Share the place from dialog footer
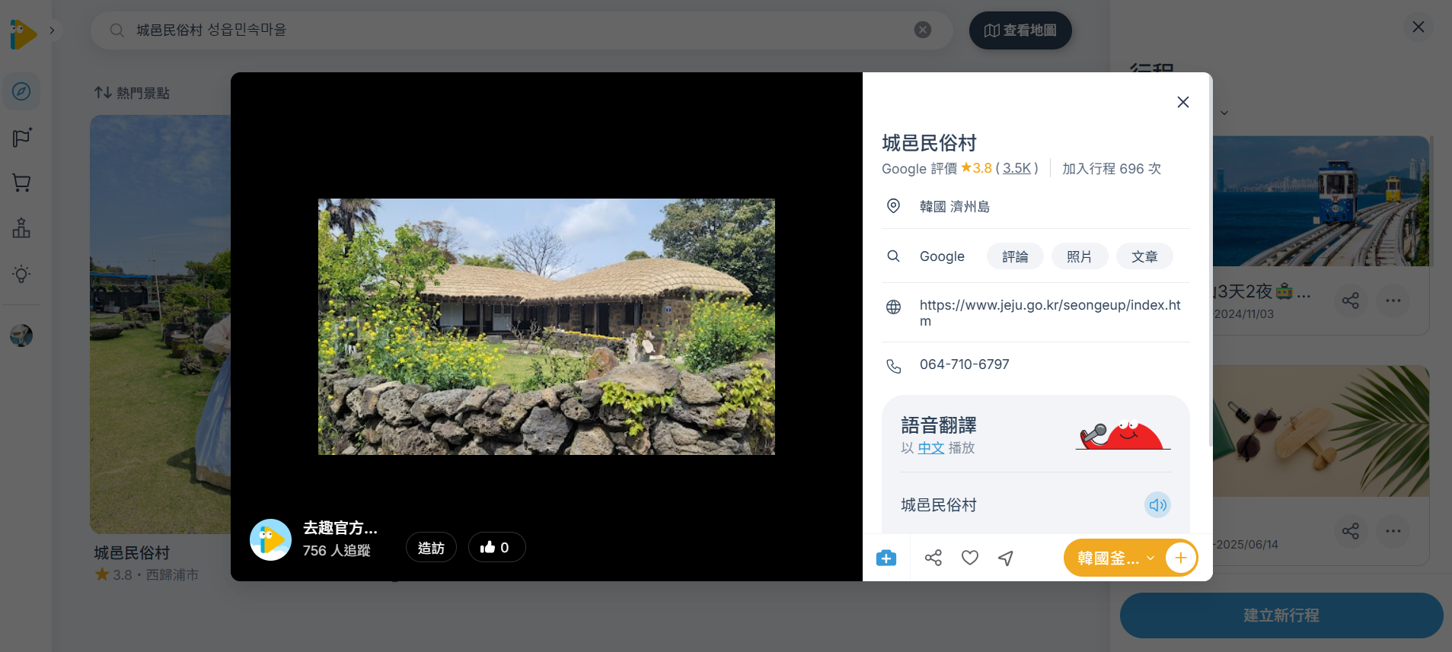 pyautogui.click(x=933, y=558)
